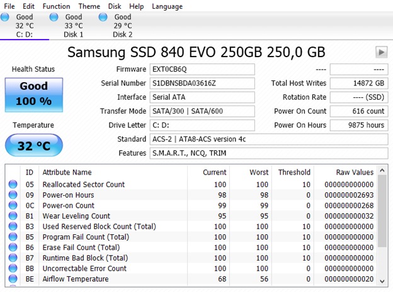The image size is (393, 292).
Task: Click the 32 °C temperature button
Action: click(x=34, y=146)
